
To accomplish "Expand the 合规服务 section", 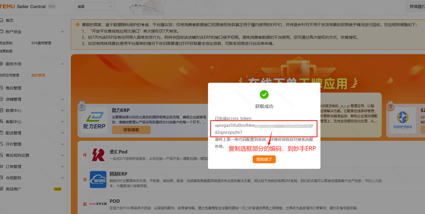I will click(x=62, y=178).
